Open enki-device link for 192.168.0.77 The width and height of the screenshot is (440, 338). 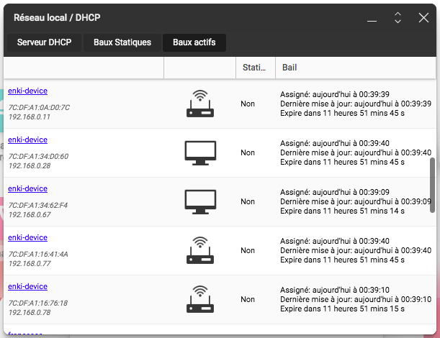click(27, 237)
